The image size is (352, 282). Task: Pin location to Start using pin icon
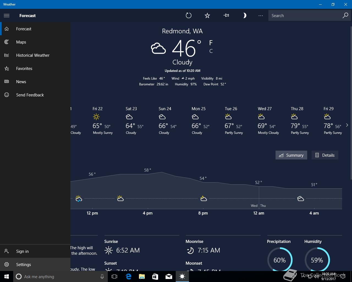pos(226,15)
